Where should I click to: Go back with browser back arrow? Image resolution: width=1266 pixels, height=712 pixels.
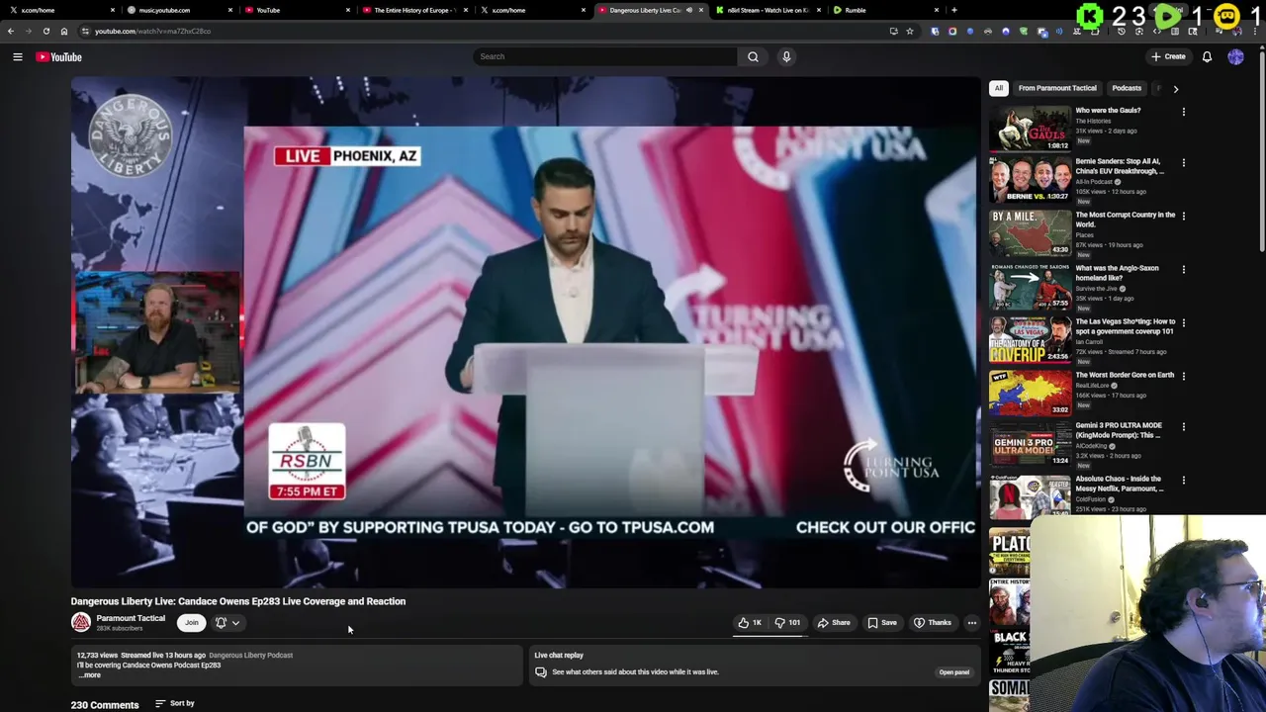[x=11, y=31]
